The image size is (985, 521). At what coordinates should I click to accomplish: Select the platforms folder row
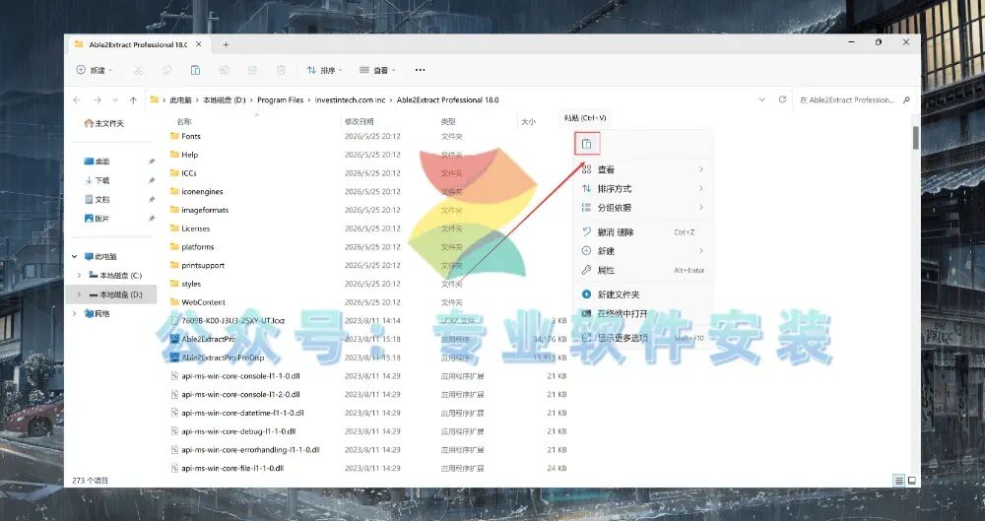click(x=368, y=247)
